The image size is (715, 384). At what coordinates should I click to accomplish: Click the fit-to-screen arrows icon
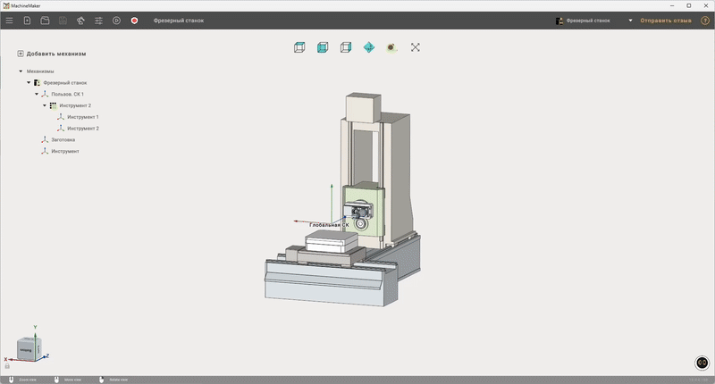pos(415,47)
